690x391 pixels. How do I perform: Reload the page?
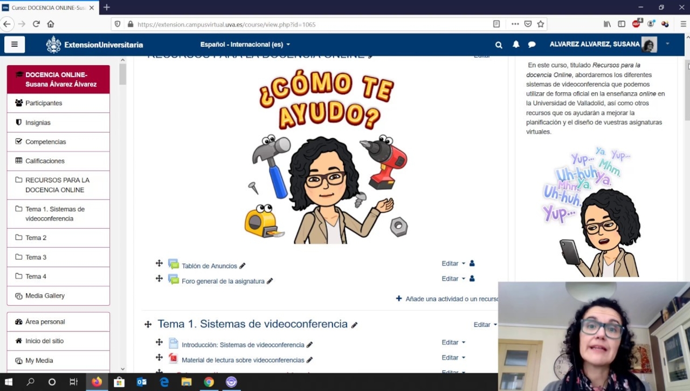(36, 24)
